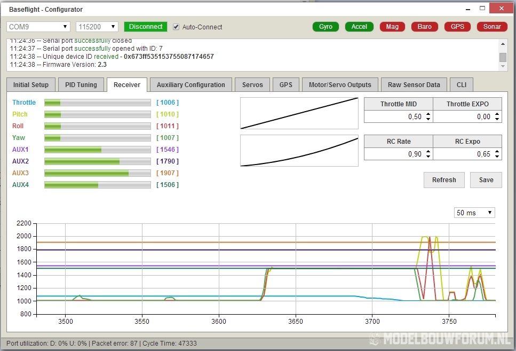Toggle the Auto-Connect checkbox
This screenshot has width=516, height=351.
tap(176, 27)
